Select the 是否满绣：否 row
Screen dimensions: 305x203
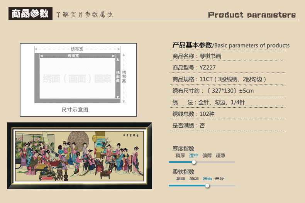tap(189, 125)
